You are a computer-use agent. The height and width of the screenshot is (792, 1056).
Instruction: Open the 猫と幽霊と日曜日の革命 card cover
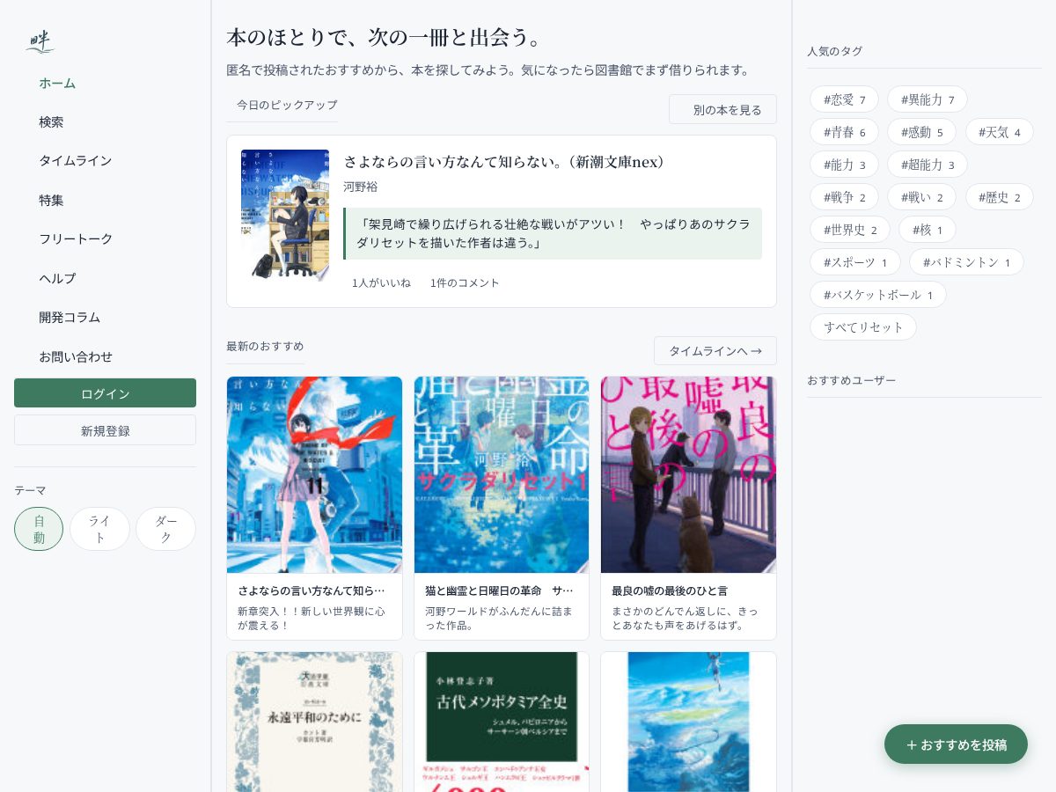[502, 475]
